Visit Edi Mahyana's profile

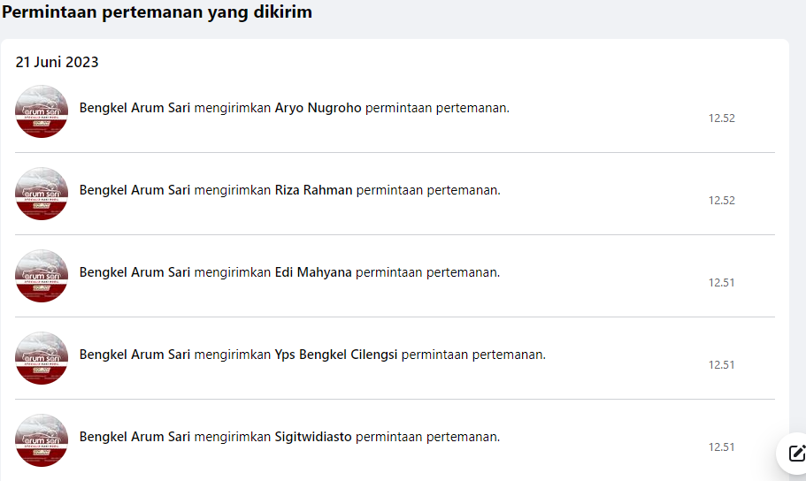[313, 272]
